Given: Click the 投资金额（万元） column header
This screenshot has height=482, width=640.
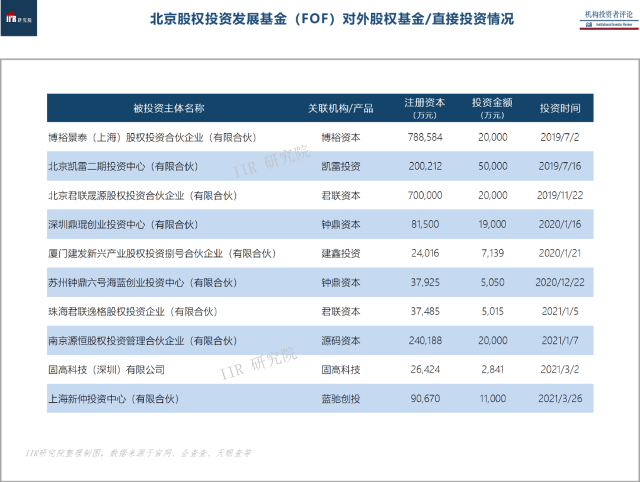Looking at the screenshot, I should click(492, 108).
